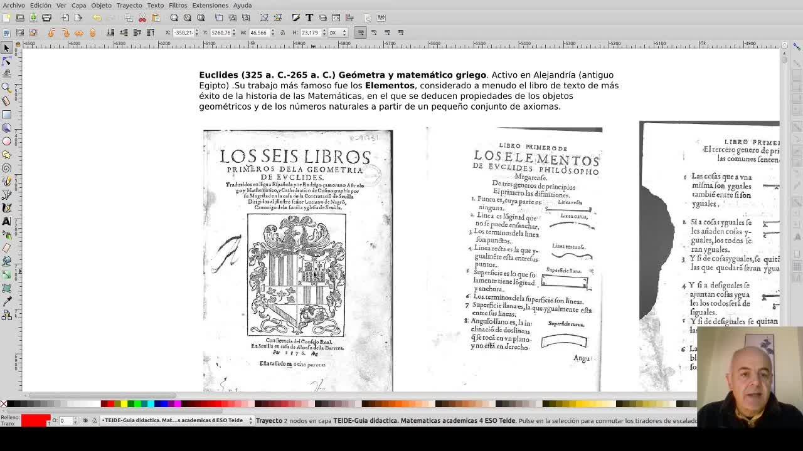Click the New document icon
This screenshot has width=803, height=451.
coord(7,18)
